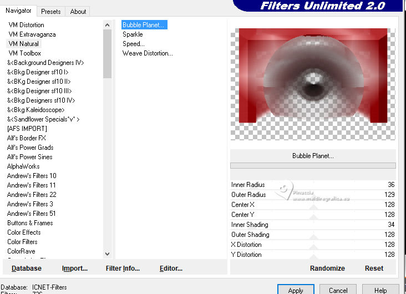Screen dimensions: 406x294
Task: Click the Bubble Planet preview image
Action: (313, 84)
